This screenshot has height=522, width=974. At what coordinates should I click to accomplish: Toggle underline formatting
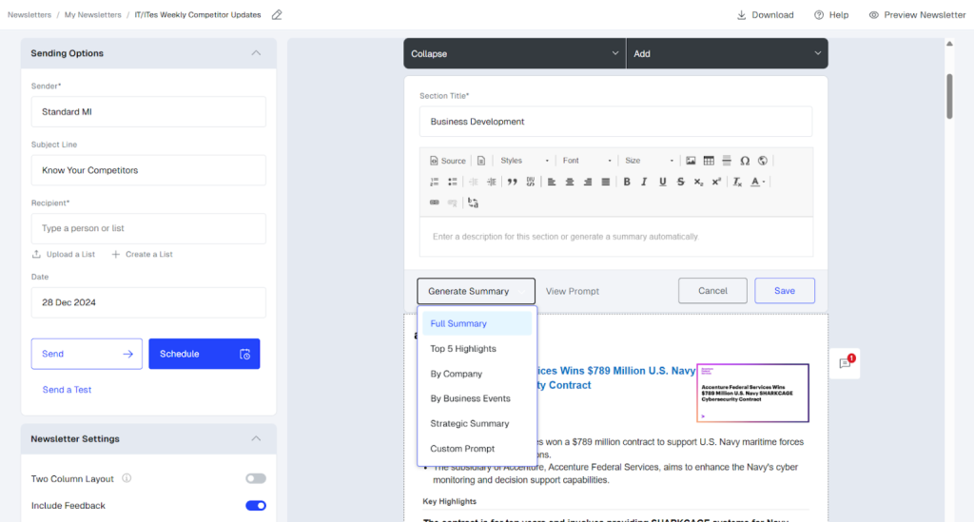(x=663, y=182)
